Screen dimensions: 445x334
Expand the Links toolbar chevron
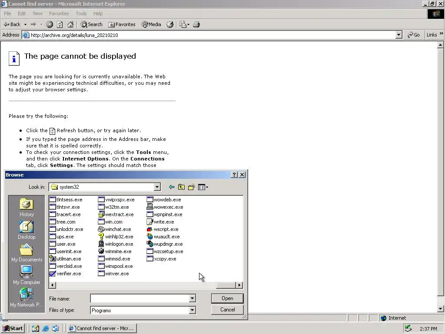442,33
